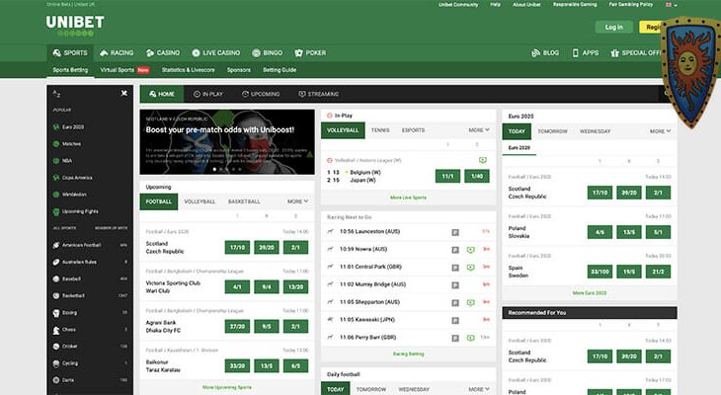The image size is (721, 395).
Task: Switch to the Racing main tab
Action: (117, 53)
